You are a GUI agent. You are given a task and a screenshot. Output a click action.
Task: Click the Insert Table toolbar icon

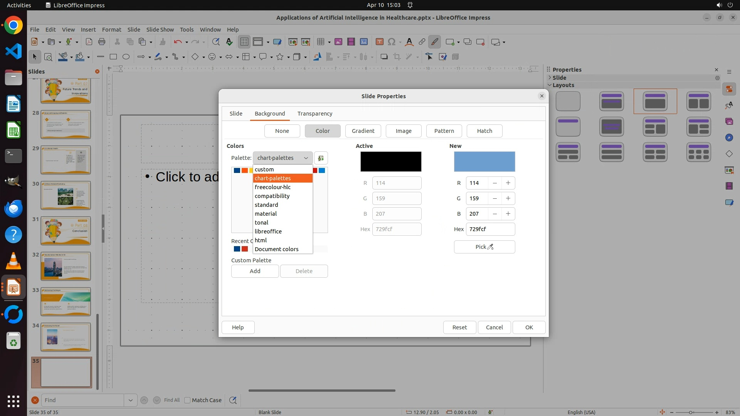pyautogui.click(x=320, y=42)
